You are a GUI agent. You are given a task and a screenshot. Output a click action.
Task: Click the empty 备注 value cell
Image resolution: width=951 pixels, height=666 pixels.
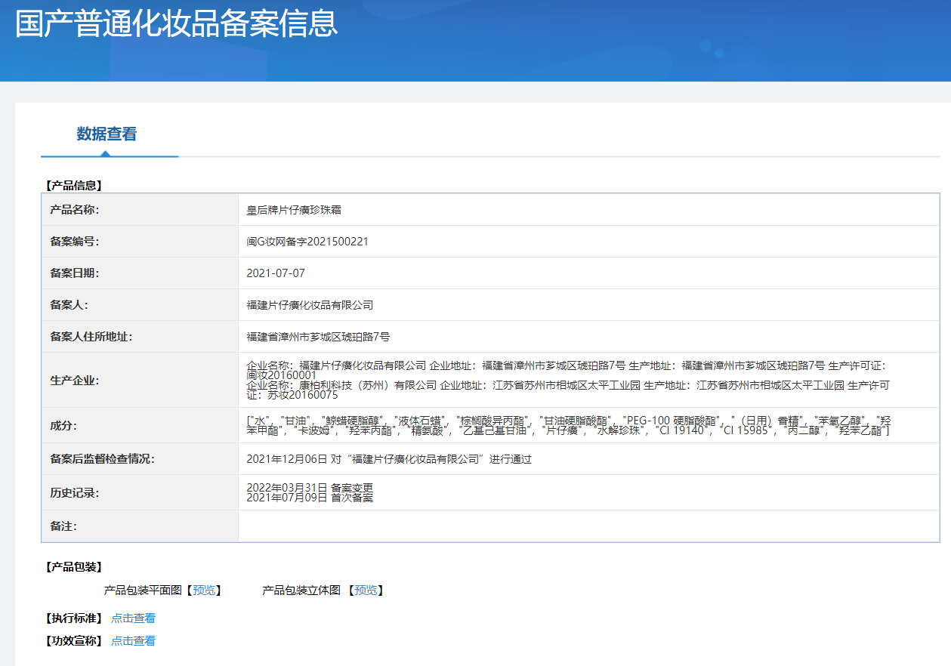coord(588,526)
